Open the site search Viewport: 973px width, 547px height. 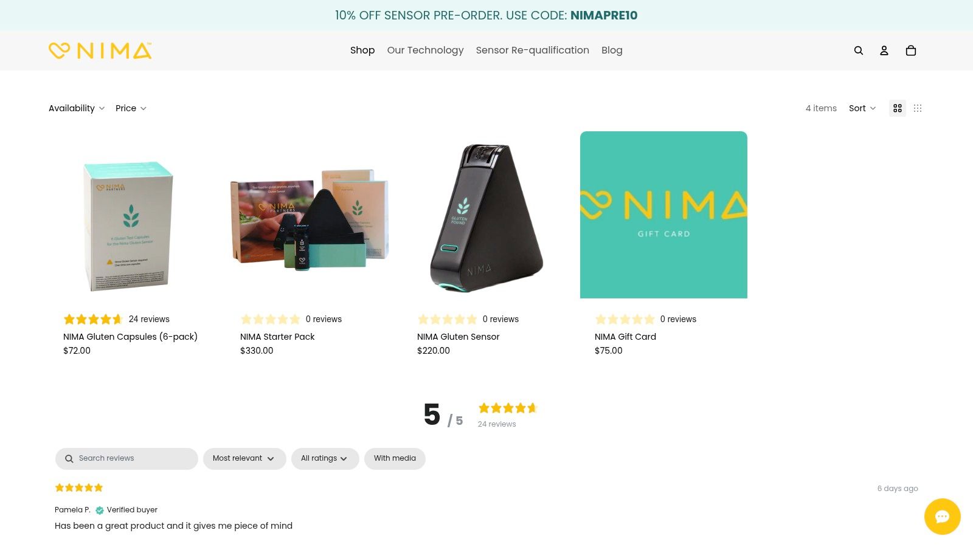(x=858, y=50)
